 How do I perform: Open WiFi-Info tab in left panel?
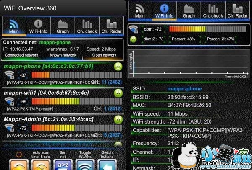point(38,26)
